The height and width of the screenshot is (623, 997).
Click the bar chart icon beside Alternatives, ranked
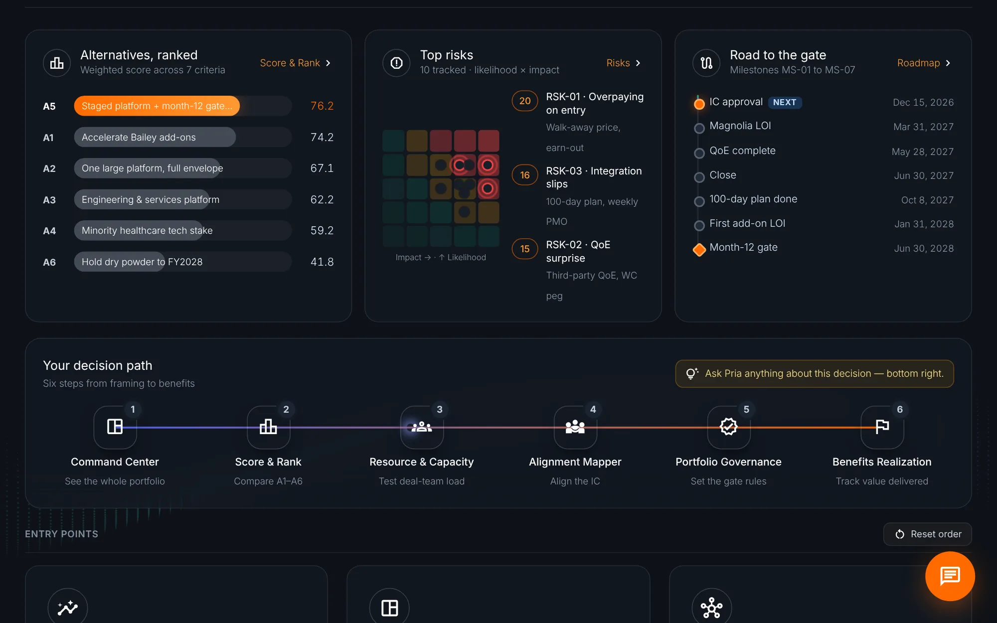point(57,63)
